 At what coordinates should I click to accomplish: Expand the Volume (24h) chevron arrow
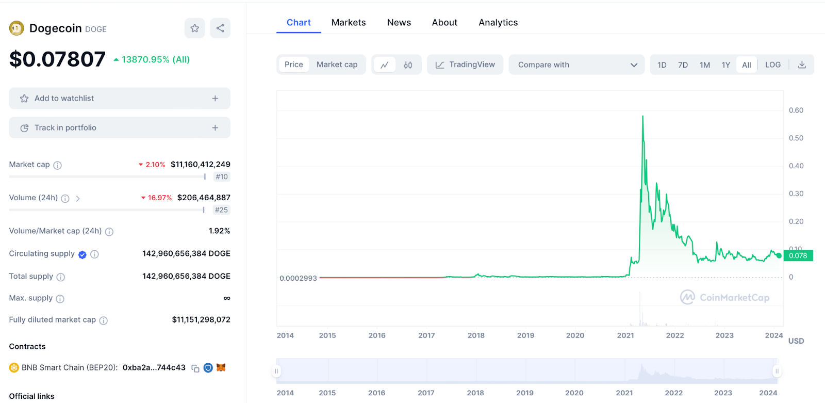(78, 198)
